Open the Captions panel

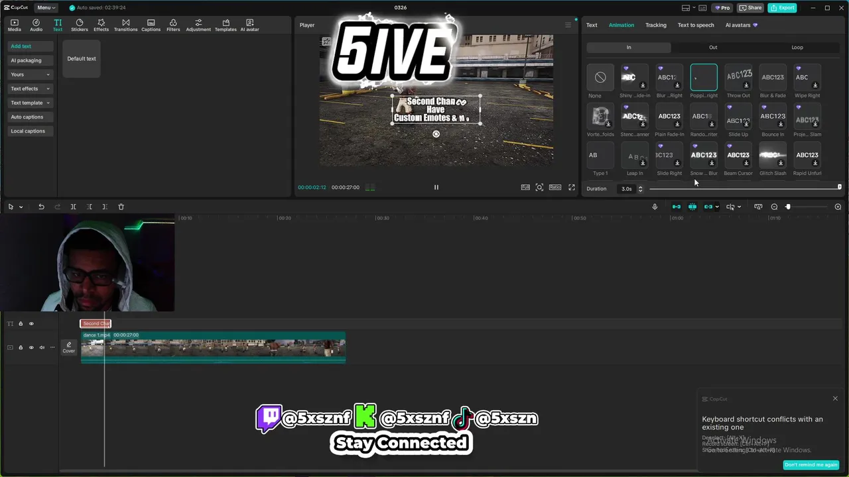point(151,25)
